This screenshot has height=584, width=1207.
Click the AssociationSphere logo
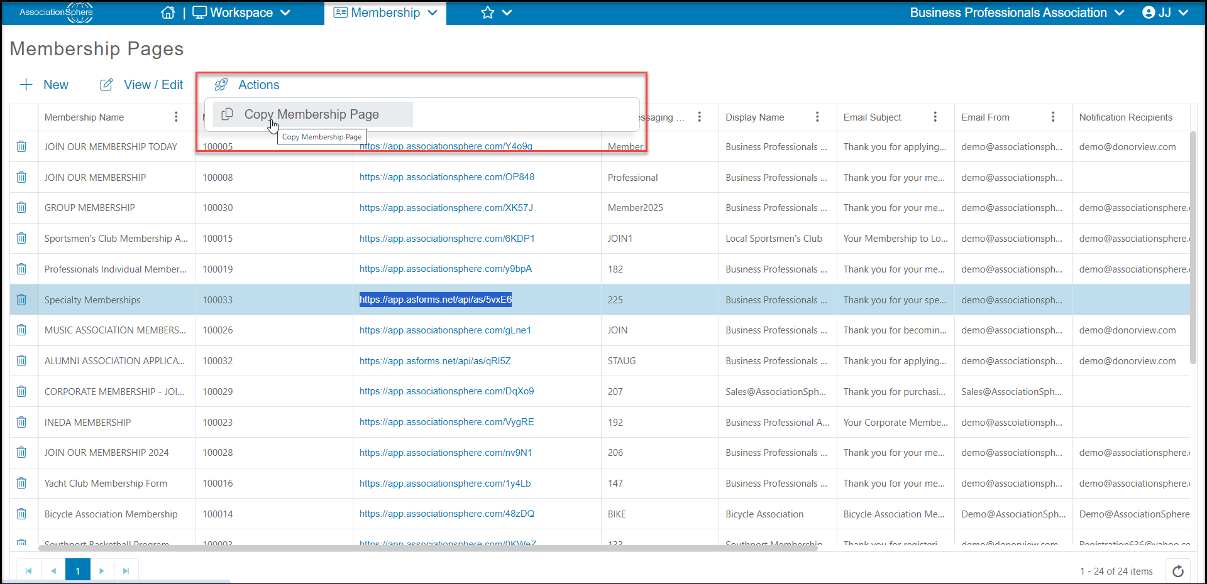[x=56, y=13]
